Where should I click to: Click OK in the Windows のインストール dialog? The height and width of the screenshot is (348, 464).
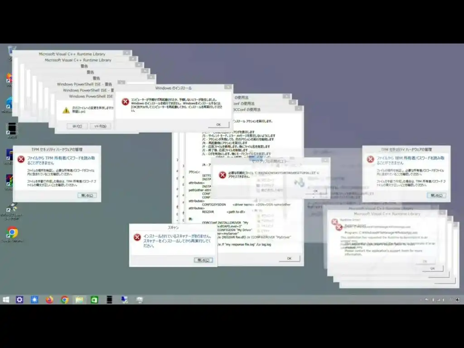tap(218, 125)
